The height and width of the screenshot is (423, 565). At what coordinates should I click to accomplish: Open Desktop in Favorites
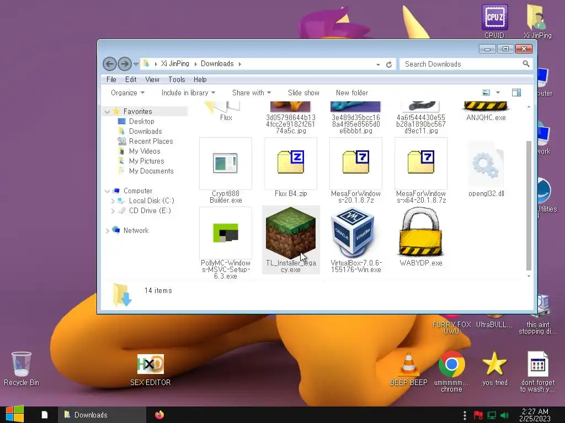click(x=142, y=122)
